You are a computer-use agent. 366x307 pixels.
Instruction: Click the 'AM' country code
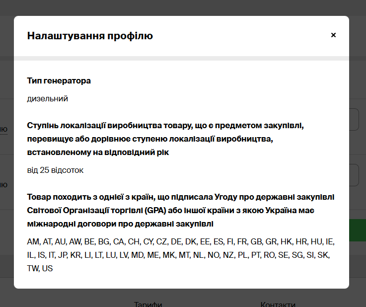(33, 242)
